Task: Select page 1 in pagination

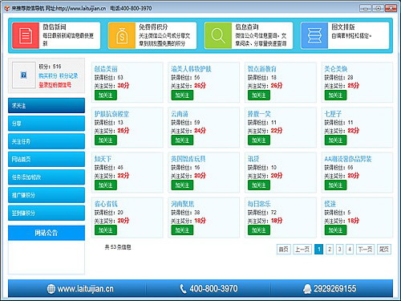Action: tap(318, 250)
